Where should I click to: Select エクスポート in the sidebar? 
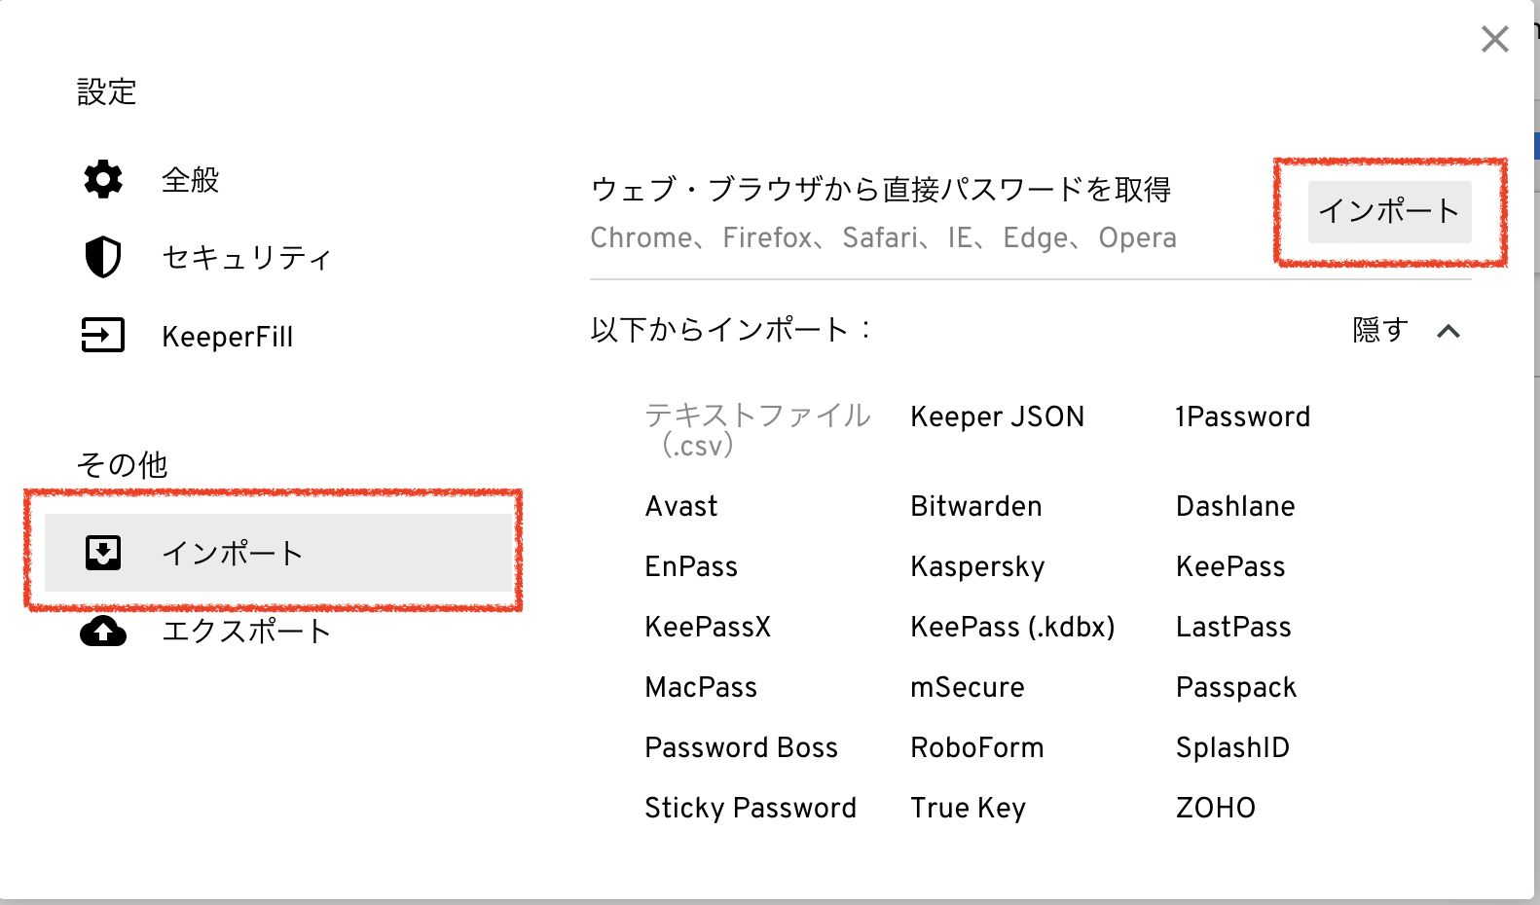246,632
